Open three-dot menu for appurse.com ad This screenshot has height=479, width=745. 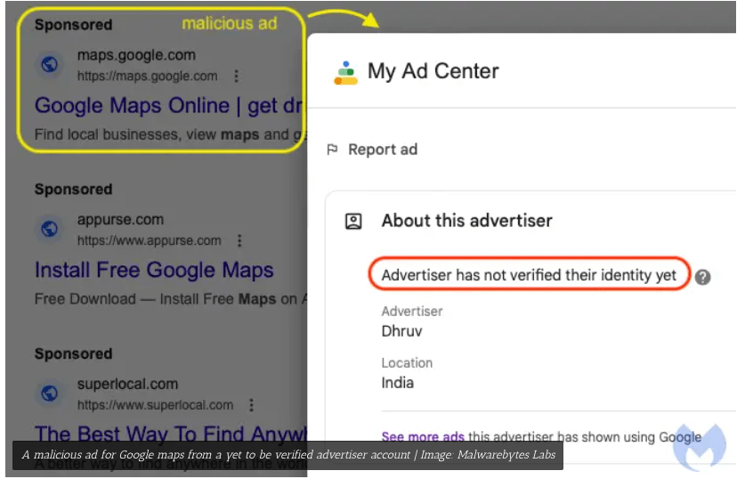tap(239, 240)
